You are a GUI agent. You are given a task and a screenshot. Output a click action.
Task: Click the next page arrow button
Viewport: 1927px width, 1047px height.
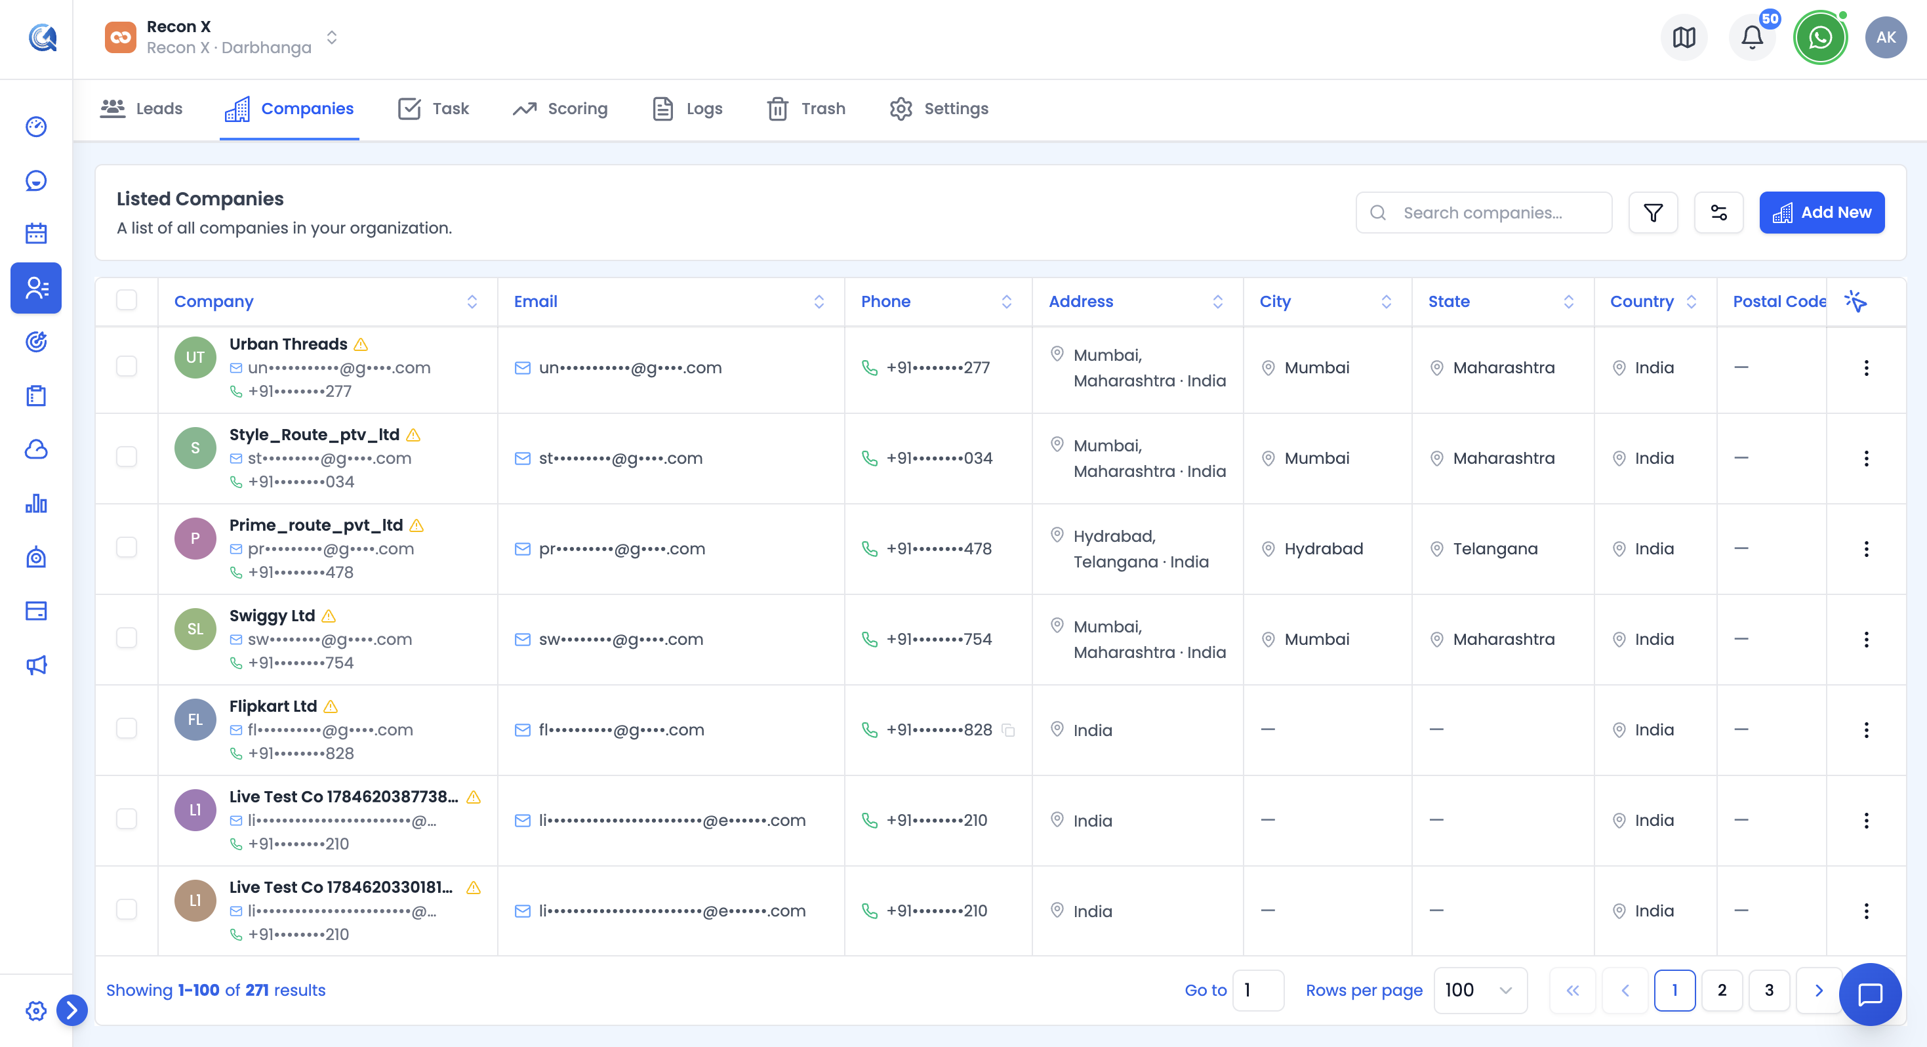coord(1817,991)
